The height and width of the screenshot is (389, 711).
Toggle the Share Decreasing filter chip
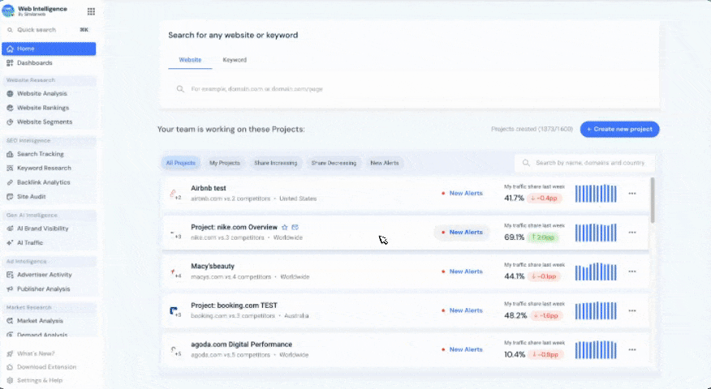click(x=334, y=163)
